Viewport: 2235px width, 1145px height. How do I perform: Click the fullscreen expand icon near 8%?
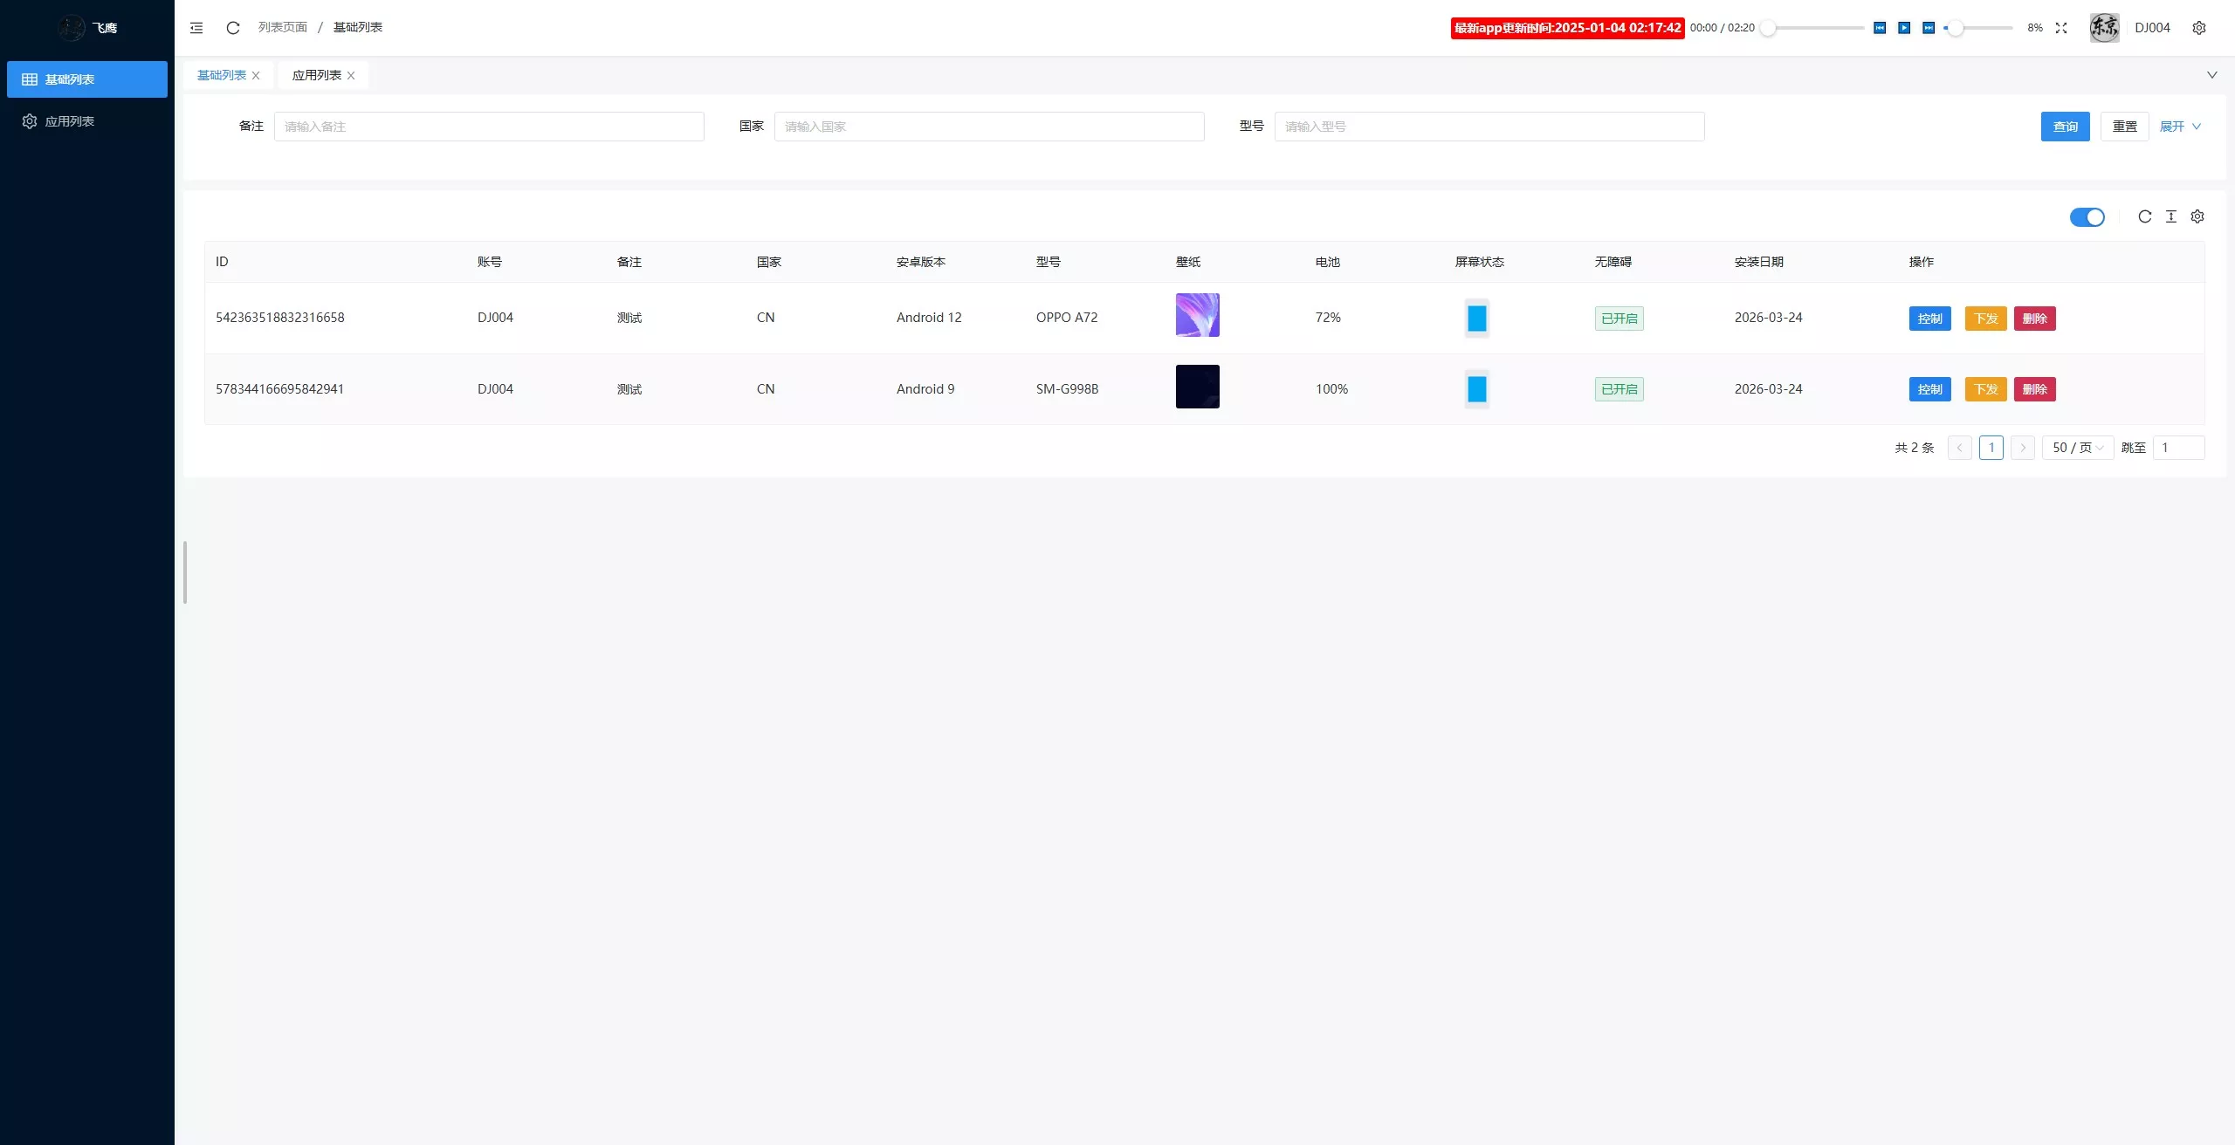2061,27
